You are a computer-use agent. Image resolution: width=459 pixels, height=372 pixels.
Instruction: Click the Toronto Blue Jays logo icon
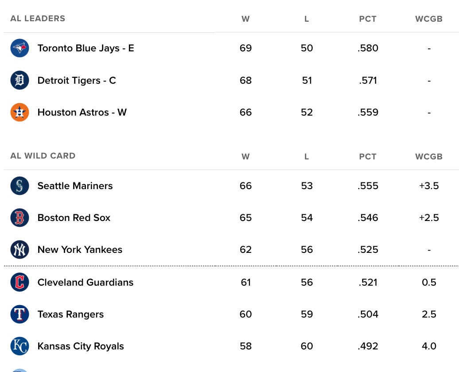click(x=19, y=48)
